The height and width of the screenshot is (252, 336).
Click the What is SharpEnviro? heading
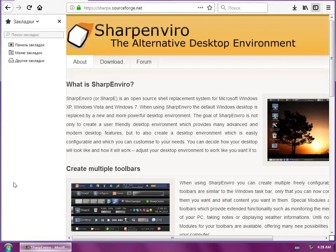tap(100, 84)
